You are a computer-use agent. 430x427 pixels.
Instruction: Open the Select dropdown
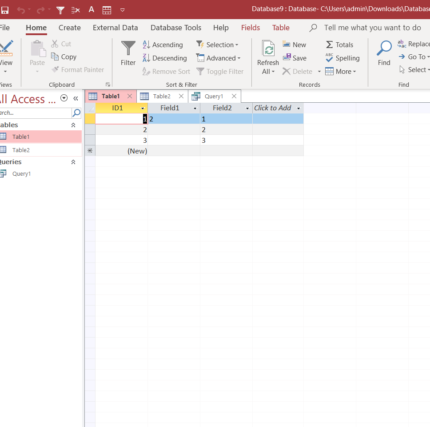(414, 70)
